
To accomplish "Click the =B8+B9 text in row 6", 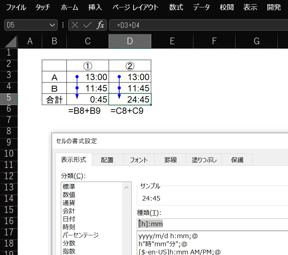I will pyautogui.click(x=84, y=111).
